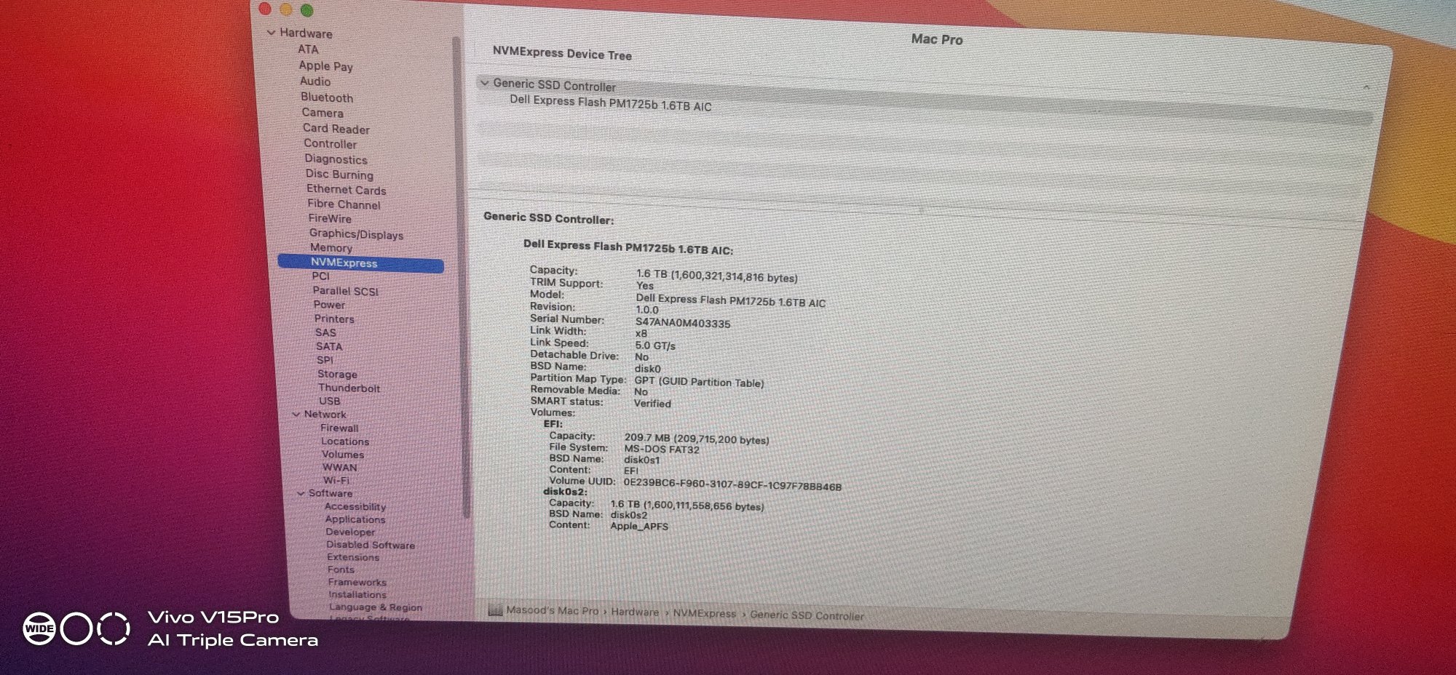The height and width of the screenshot is (675, 1456).
Task: Select Firewall under Network
Action: (339, 428)
